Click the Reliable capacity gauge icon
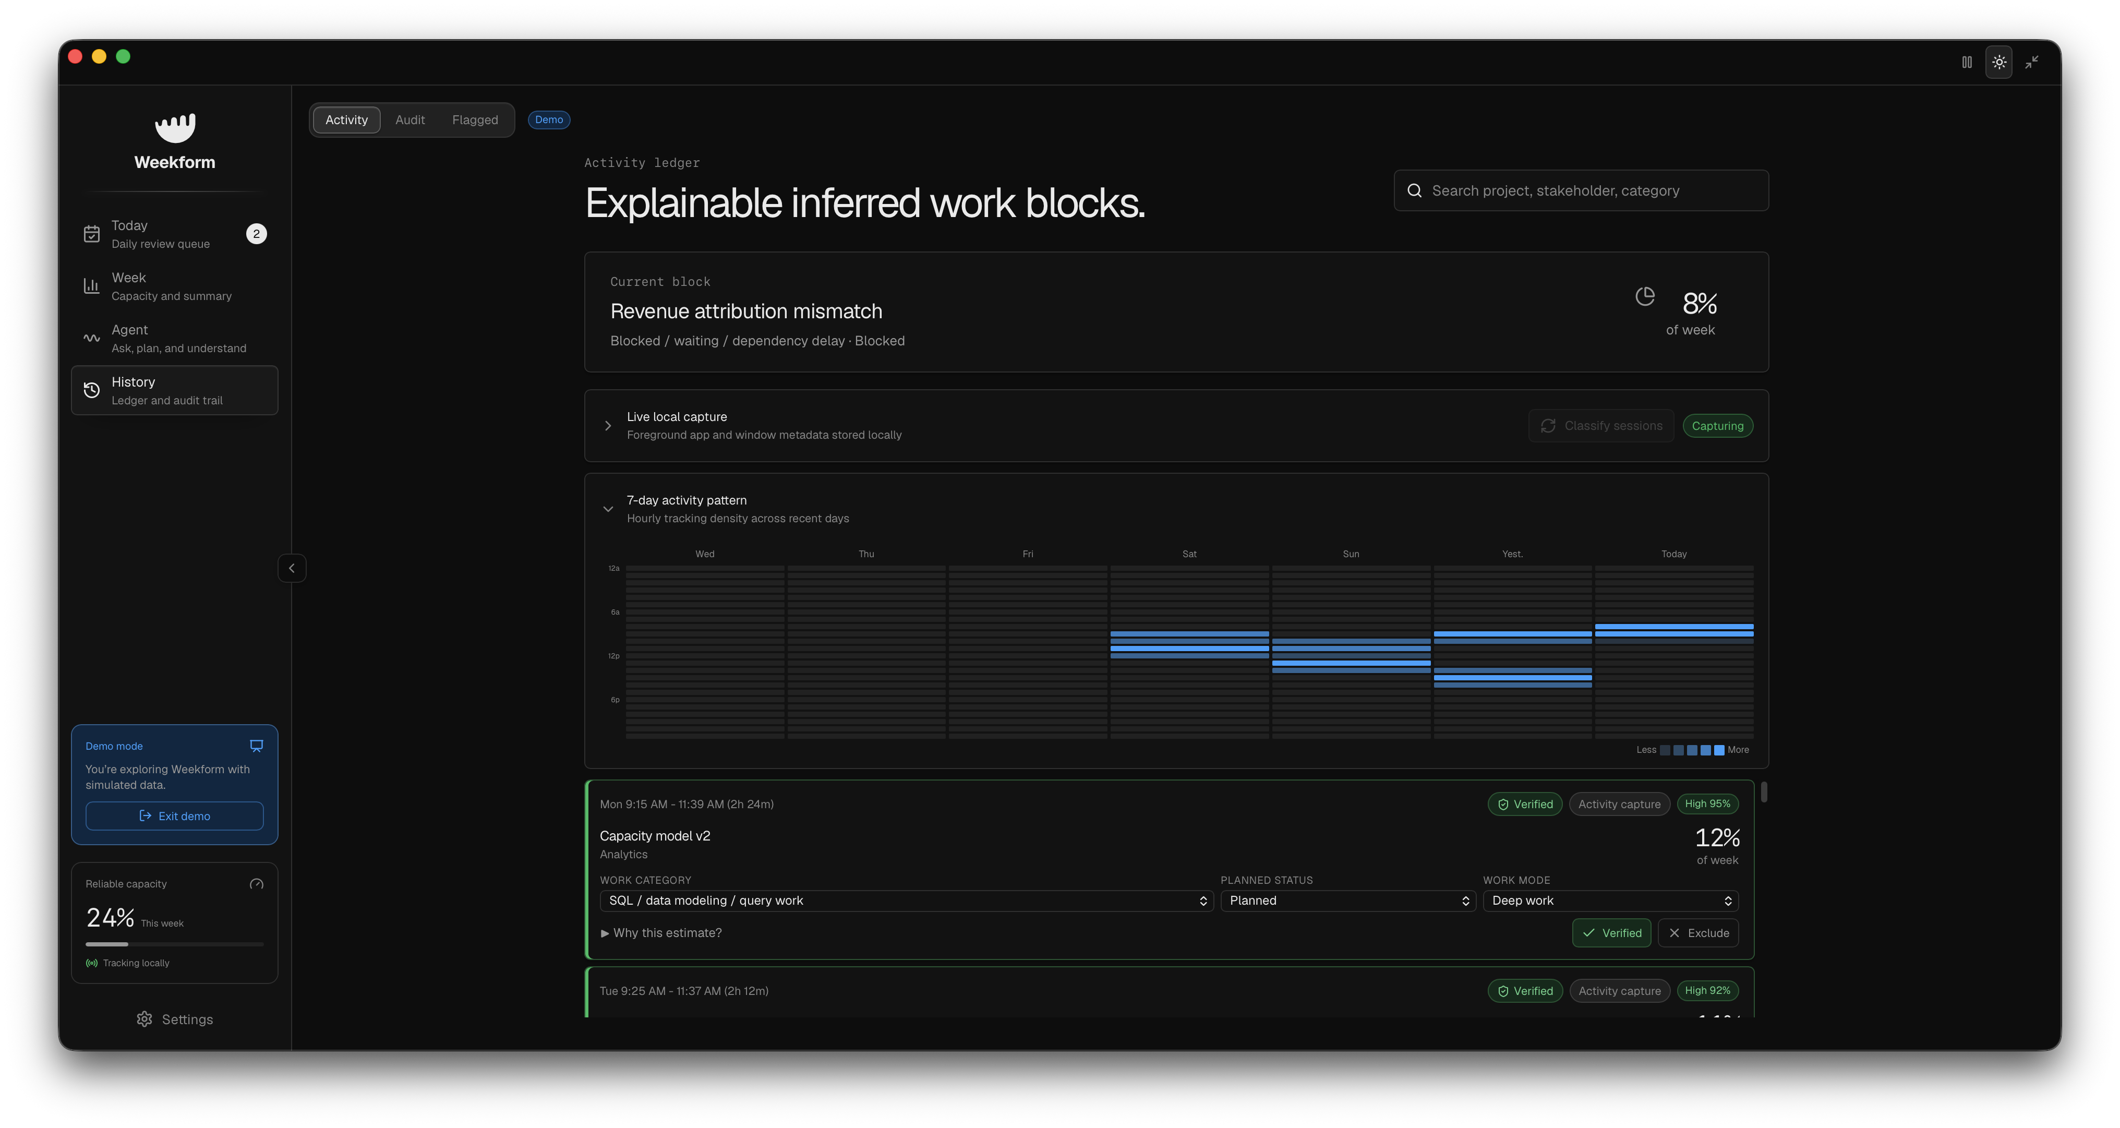 pyautogui.click(x=256, y=883)
